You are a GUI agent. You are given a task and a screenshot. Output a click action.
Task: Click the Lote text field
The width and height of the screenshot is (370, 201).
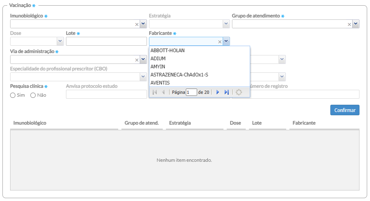[106, 41]
